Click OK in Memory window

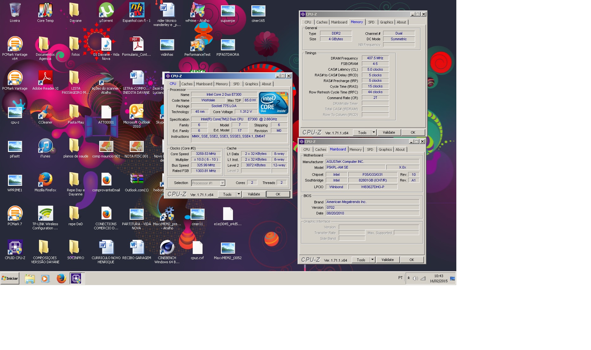coord(413,132)
